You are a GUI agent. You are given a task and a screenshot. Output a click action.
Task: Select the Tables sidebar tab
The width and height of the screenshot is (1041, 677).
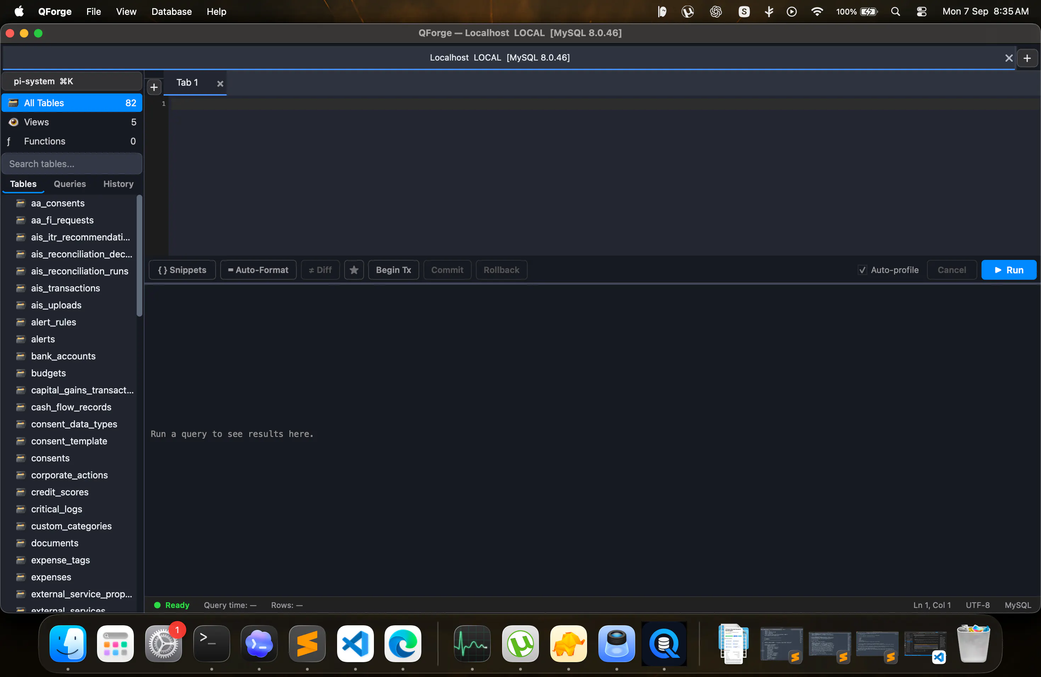(x=23, y=184)
